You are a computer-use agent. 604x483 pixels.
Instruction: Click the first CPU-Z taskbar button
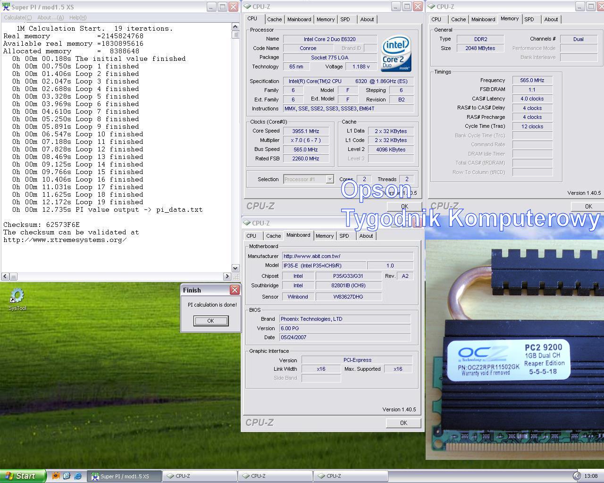200,476
